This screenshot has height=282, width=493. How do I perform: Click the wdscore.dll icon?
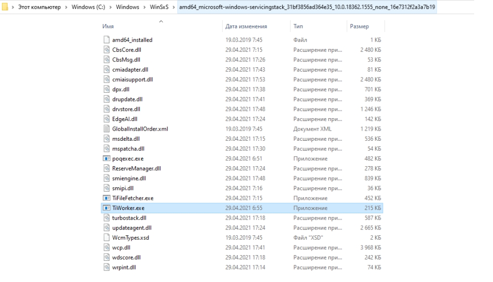[x=107, y=257]
